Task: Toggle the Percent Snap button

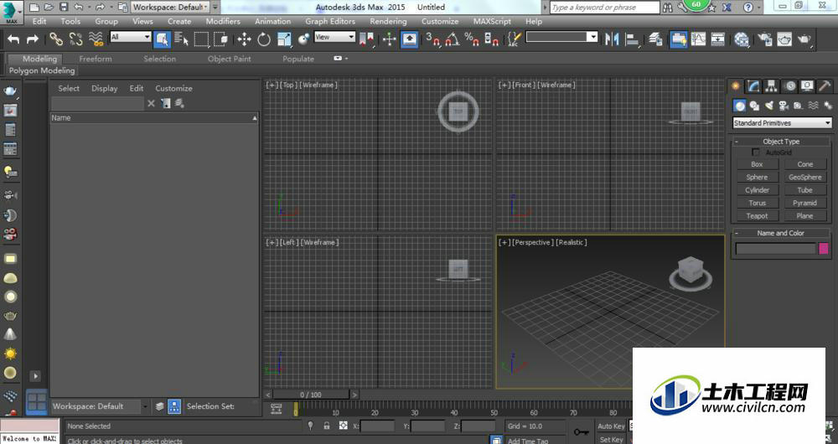Action: pyautogui.click(x=472, y=39)
